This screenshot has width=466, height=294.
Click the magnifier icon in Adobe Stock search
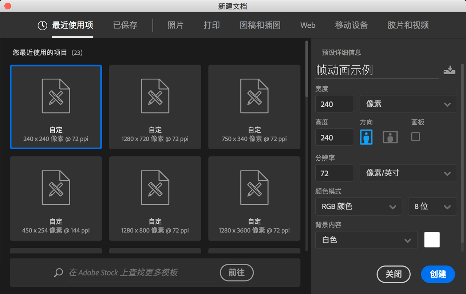point(58,273)
